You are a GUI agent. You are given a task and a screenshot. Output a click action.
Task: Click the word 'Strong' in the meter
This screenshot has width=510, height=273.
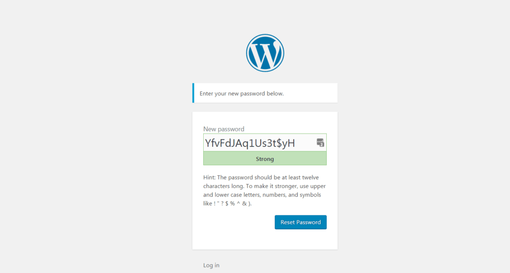[x=265, y=159]
